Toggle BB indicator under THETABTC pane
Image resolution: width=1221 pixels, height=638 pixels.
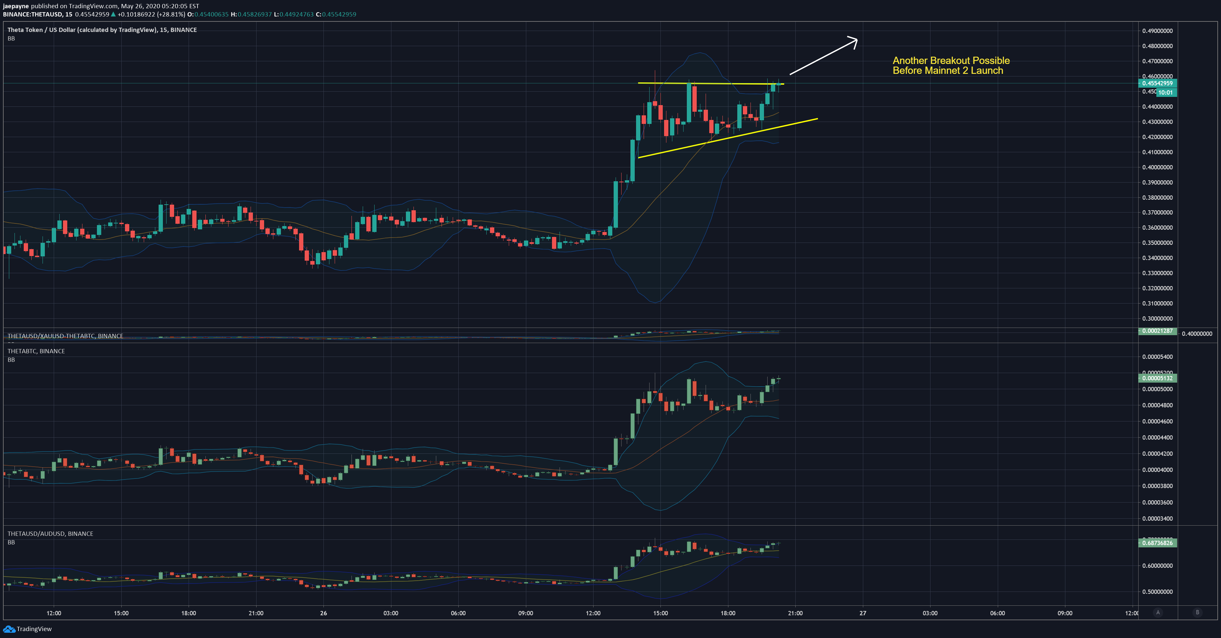[11, 360]
